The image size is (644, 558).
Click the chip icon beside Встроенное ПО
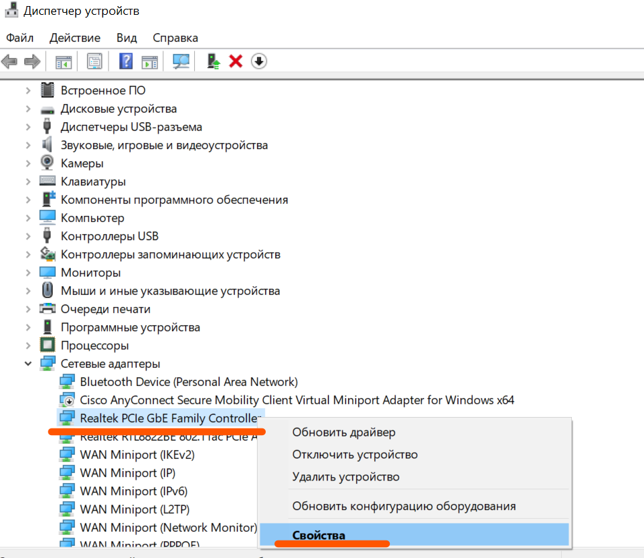48,90
